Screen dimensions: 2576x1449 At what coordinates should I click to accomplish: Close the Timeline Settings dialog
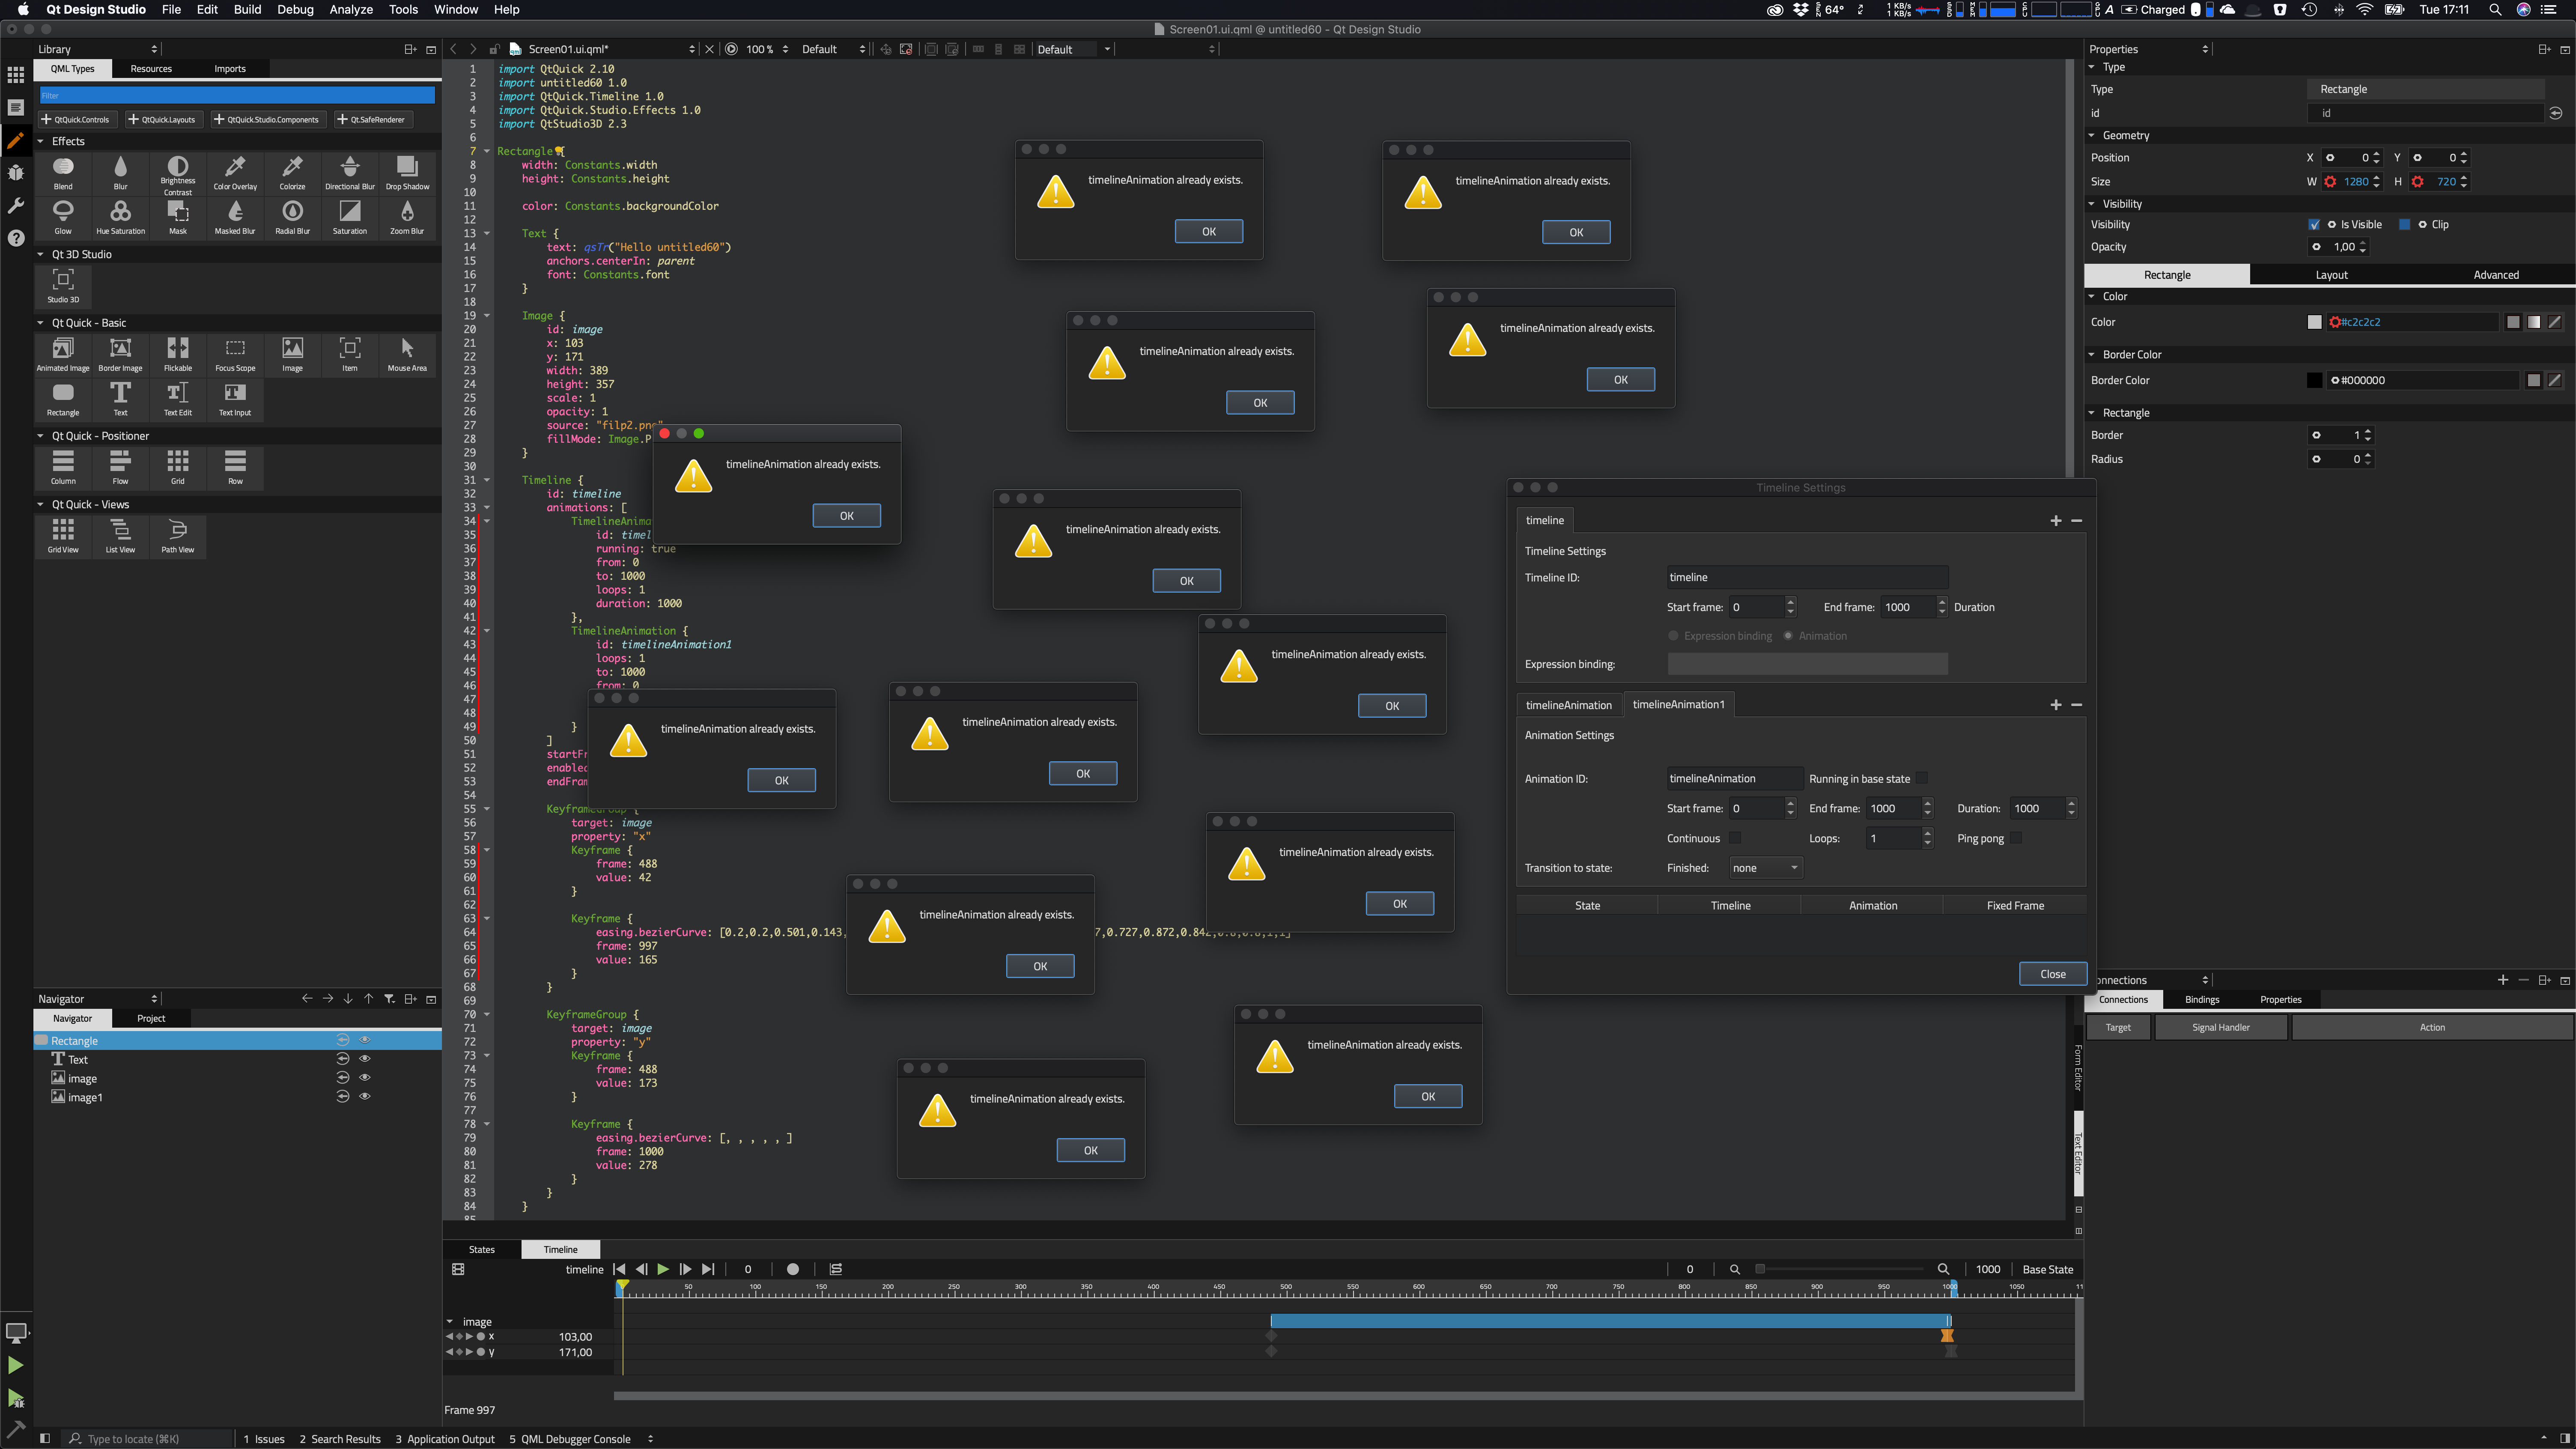[x=2053, y=974]
